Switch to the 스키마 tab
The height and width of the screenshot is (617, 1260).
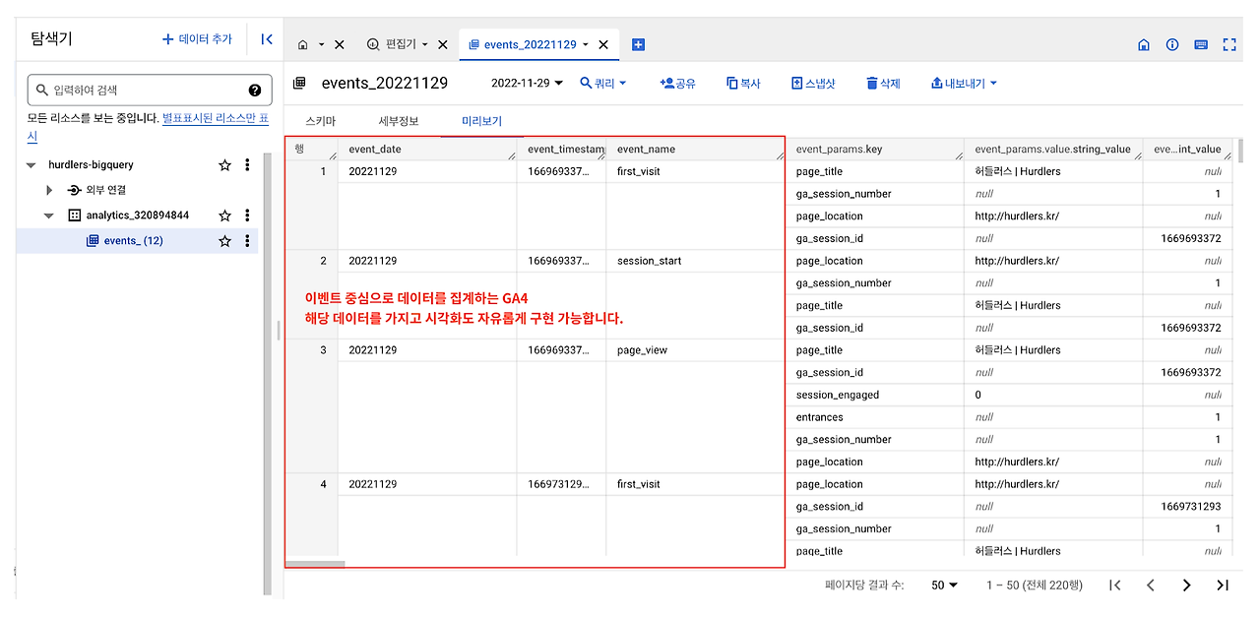pyautogui.click(x=320, y=121)
